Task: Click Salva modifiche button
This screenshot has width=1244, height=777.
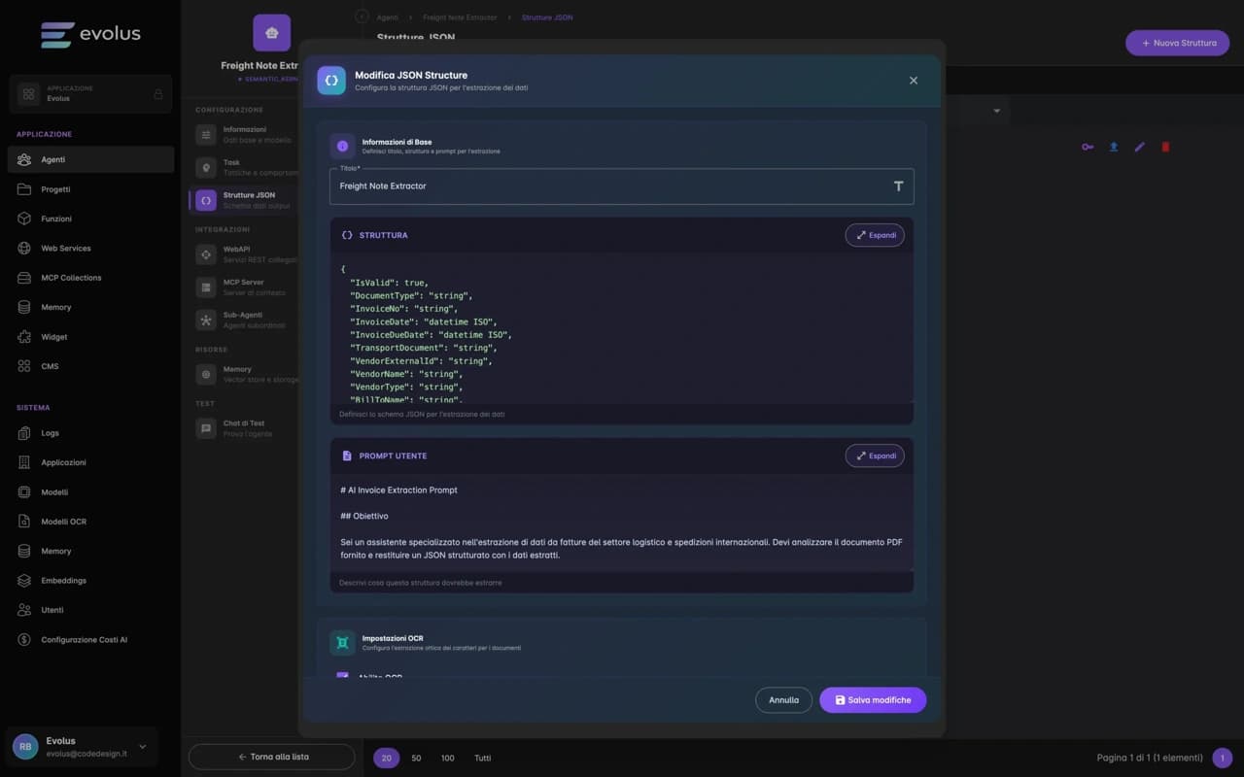Action: click(872, 699)
